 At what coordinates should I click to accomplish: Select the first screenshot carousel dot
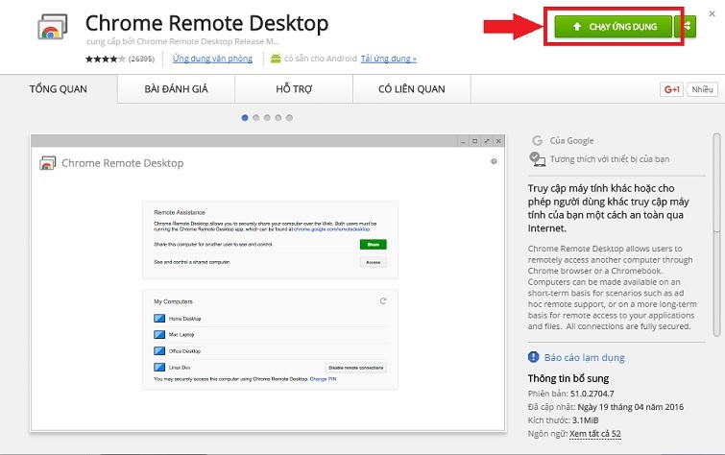click(x=245, y=118)
